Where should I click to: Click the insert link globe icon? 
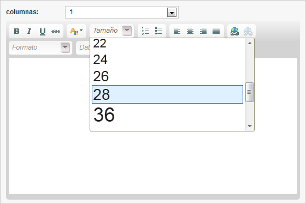234,31
